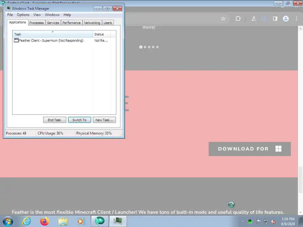Click the muted volume tray icon
The width and height of the screenshot is (303, 227).
[x=273, y=222]
